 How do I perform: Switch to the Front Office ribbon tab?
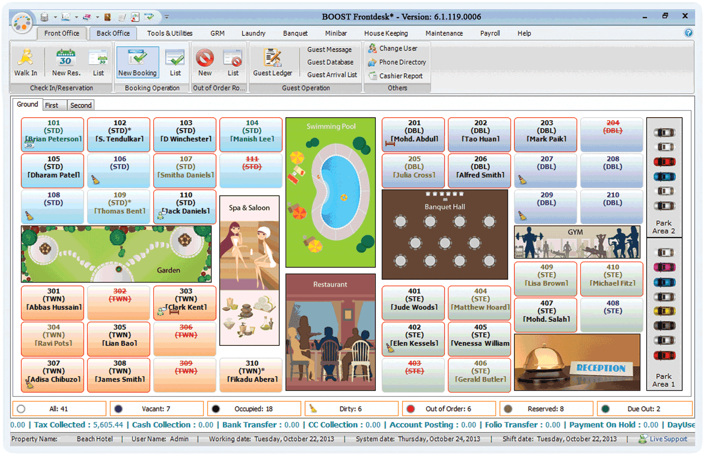click(x=61, y=33)
